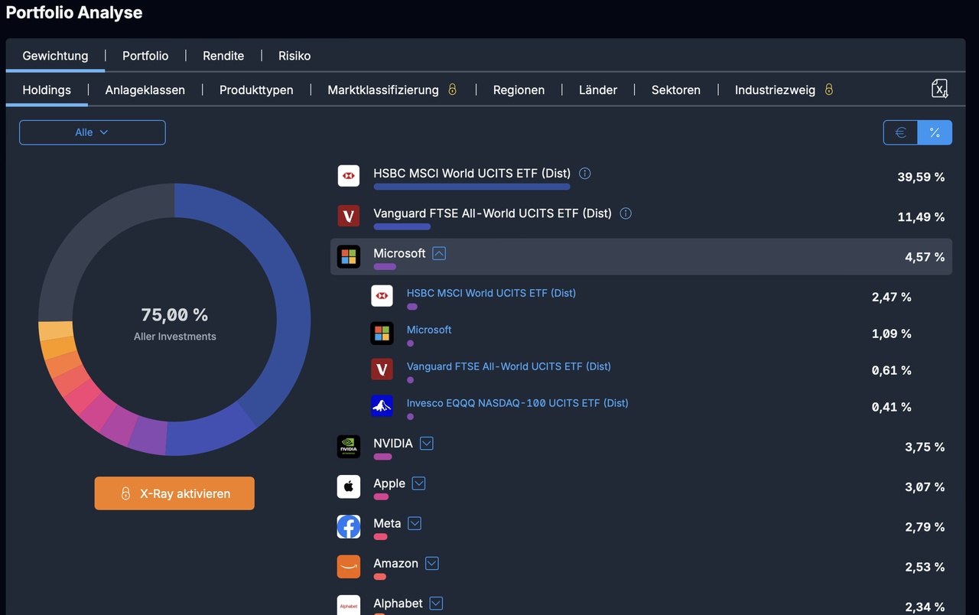Click the HSBC MSCI World weighting bar

(472, 187)
